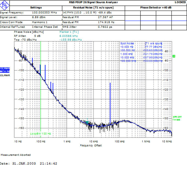Click the 10 MHz x-axis label

167,142
